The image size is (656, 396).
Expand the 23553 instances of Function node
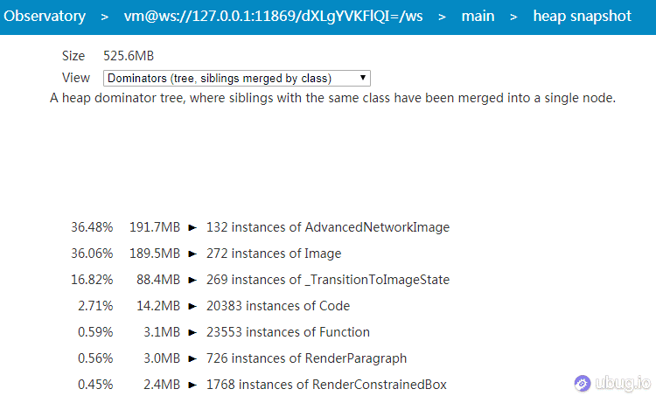tap(192, 332)
